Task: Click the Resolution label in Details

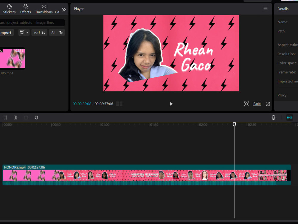Action: [x=286, y=54]
